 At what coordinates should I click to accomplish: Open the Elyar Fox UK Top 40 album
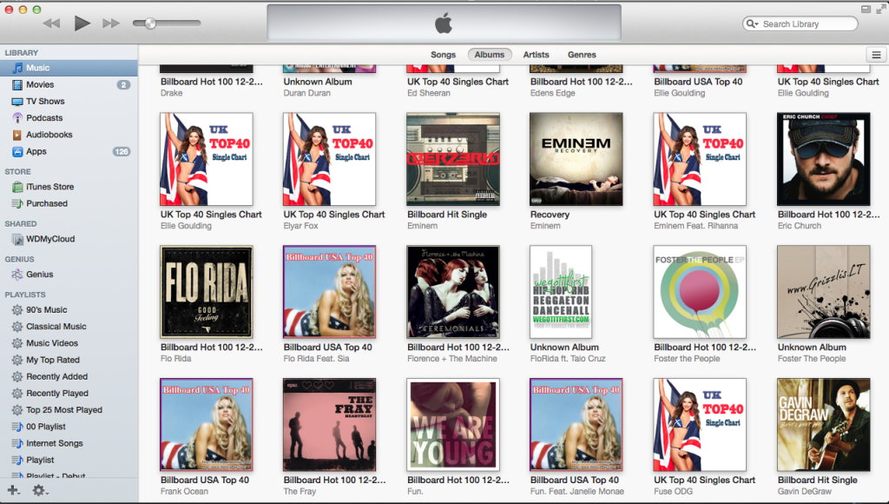click(329, 159)
